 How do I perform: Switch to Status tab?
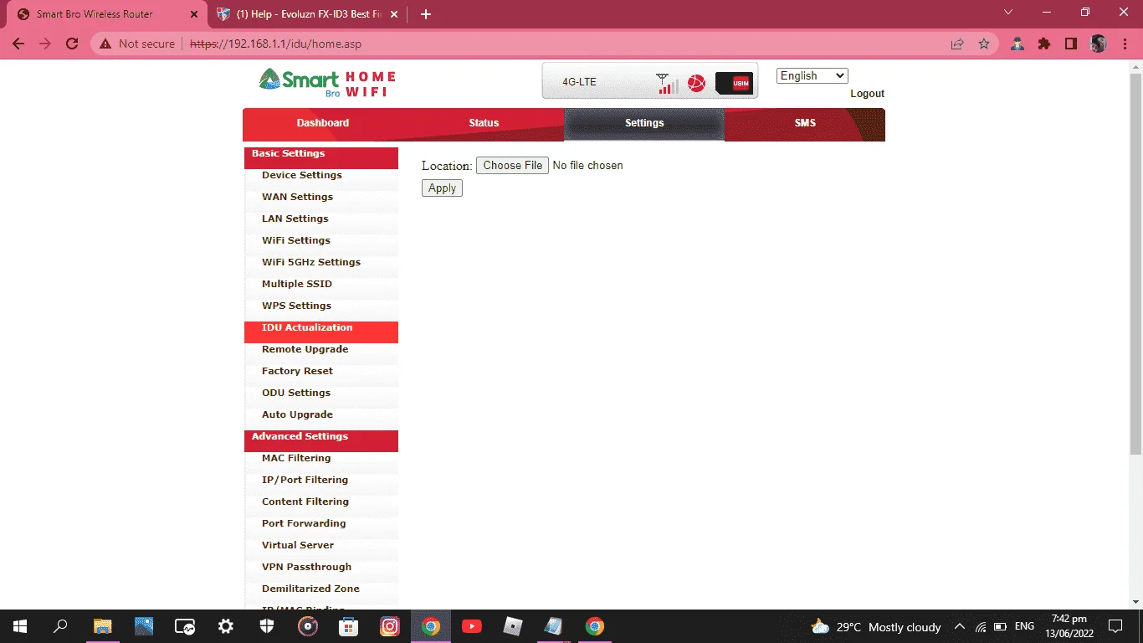pyautogui.click(x=484, y=123)
